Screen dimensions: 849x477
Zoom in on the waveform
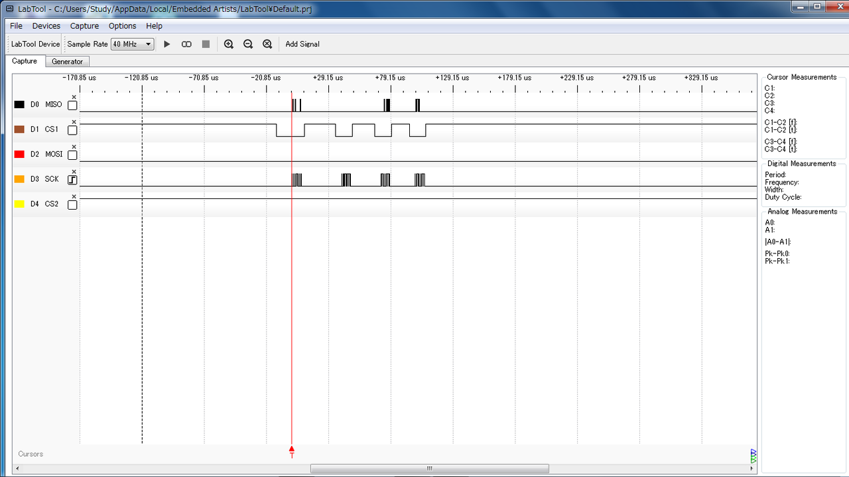229,44
